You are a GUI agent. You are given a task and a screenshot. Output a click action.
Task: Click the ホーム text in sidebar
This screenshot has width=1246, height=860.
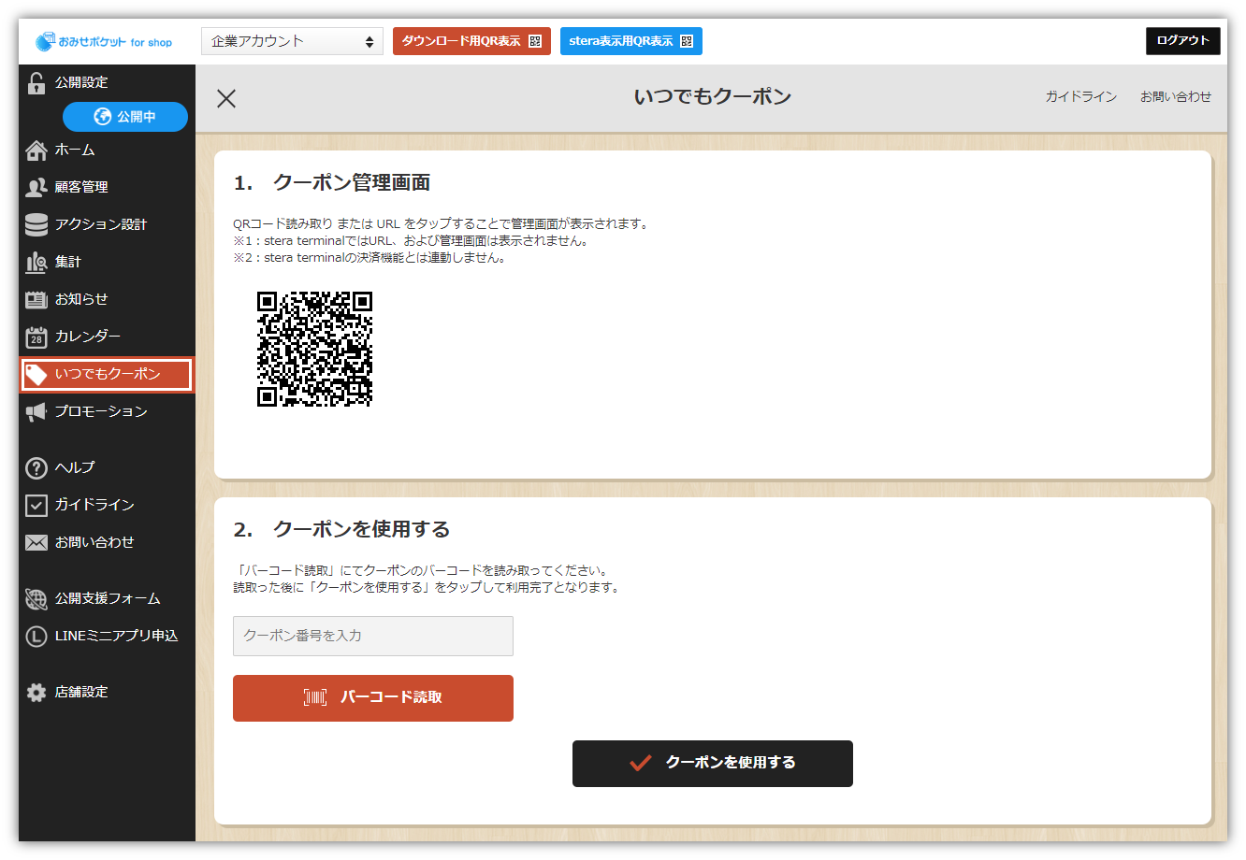coord(75,150)
